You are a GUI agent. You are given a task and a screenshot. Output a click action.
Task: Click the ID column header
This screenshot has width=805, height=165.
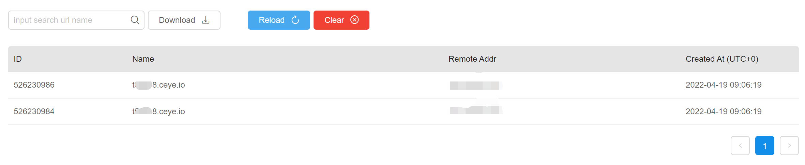(x=18, y=59)
